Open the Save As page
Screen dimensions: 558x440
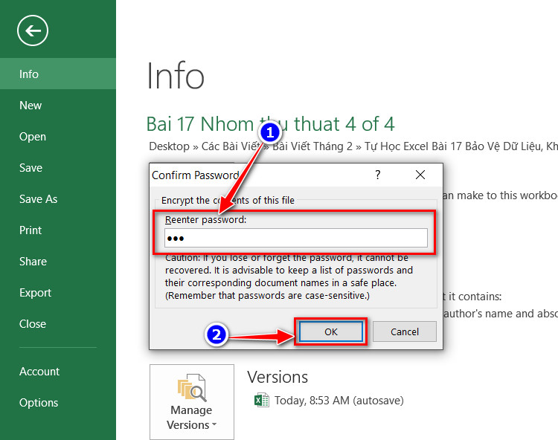pyautogui.click(x=57, y=199)
